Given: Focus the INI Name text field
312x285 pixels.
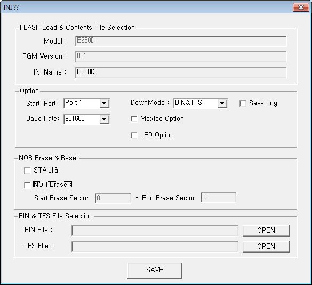Looking at the screenshot, I should [181, 72].
